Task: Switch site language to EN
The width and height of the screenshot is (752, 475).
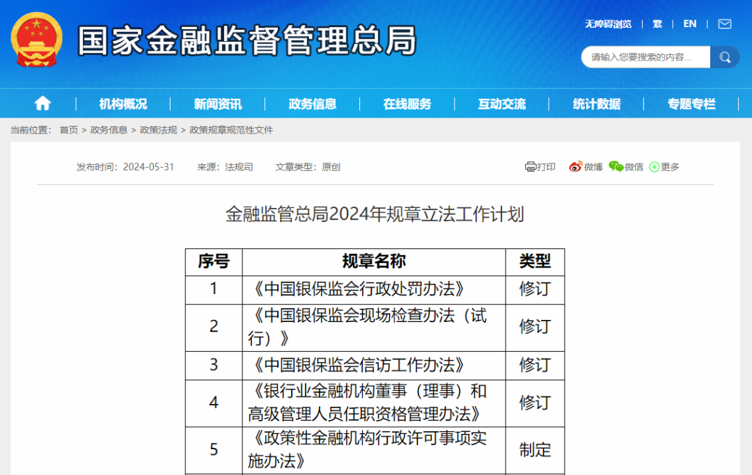Action: (x=690, y=23)
